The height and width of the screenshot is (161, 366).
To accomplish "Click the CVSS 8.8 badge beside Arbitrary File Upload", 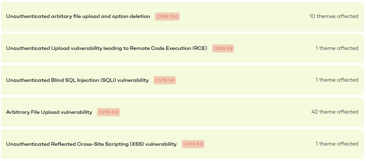I will [x=108, y=112].
